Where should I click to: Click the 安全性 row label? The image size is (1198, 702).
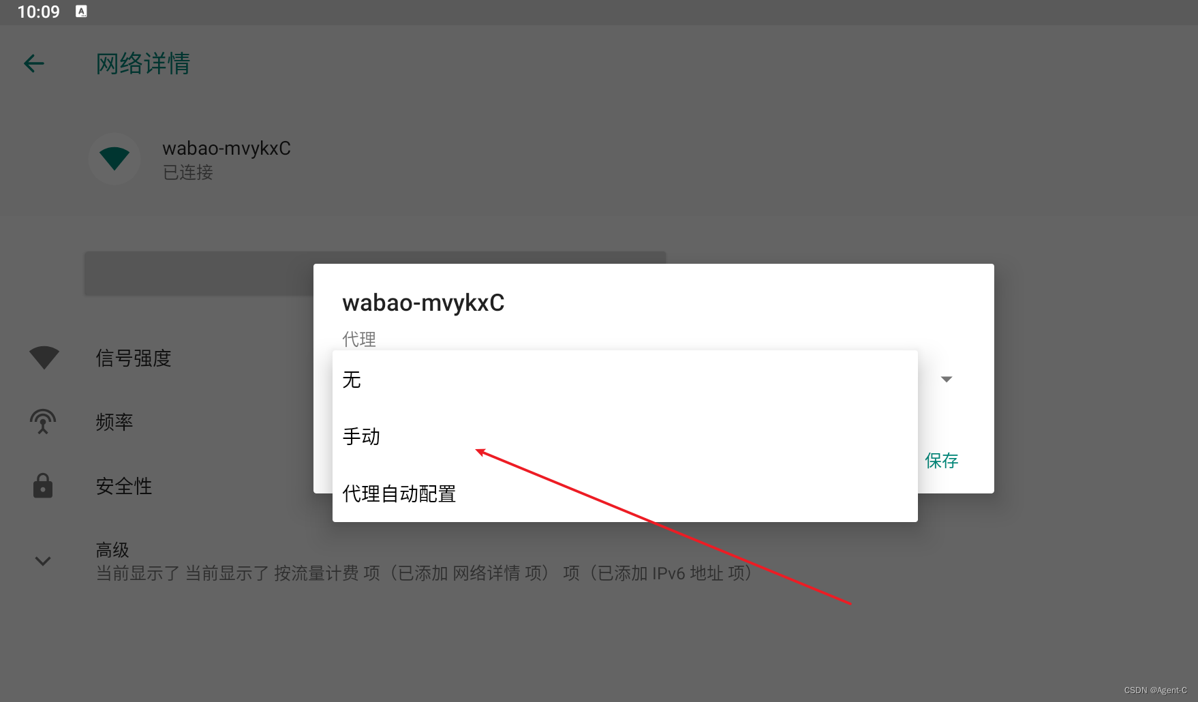(124, 486)
